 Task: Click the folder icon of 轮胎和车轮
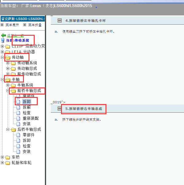click(8, 163)
